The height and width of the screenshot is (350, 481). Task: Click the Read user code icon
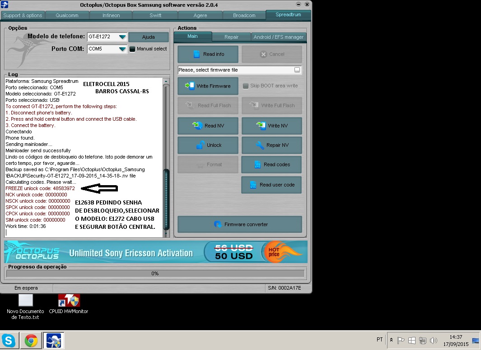[253, 185]
